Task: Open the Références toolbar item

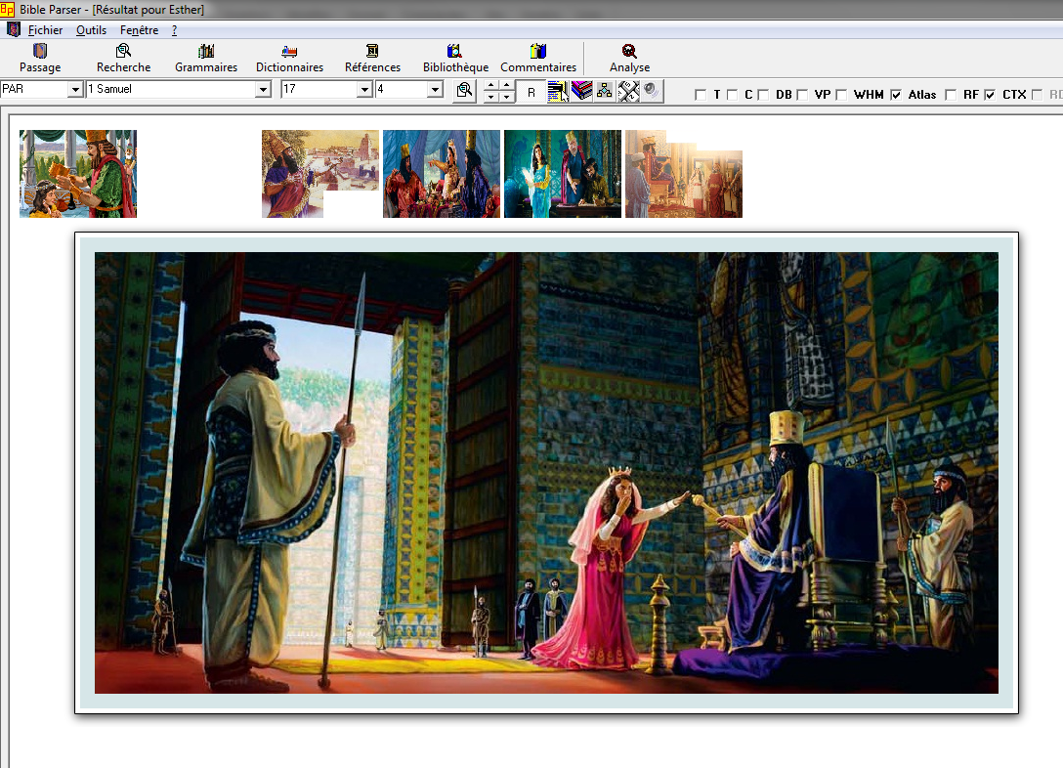Action: [x=372, y=58]
